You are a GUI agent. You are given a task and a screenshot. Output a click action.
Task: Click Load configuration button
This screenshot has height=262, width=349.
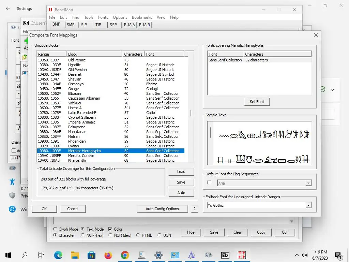[181, 172]
